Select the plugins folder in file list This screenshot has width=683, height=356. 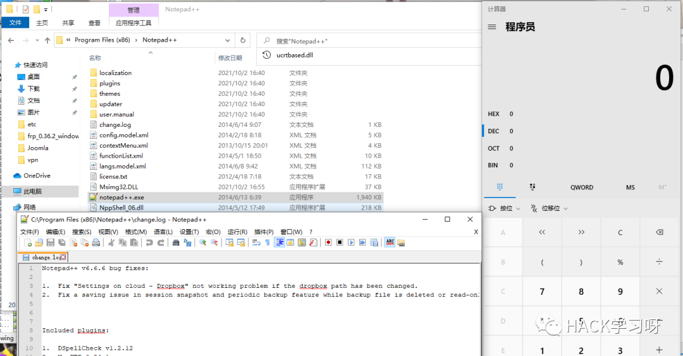pyautogui.click(x=110, y=83)
